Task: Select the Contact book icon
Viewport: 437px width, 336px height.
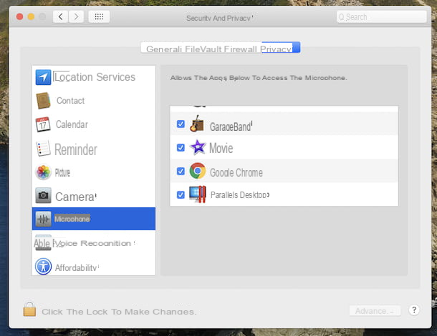Action: click(x=43, y=100)
